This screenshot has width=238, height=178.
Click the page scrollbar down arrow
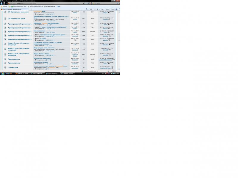(119, 69)
